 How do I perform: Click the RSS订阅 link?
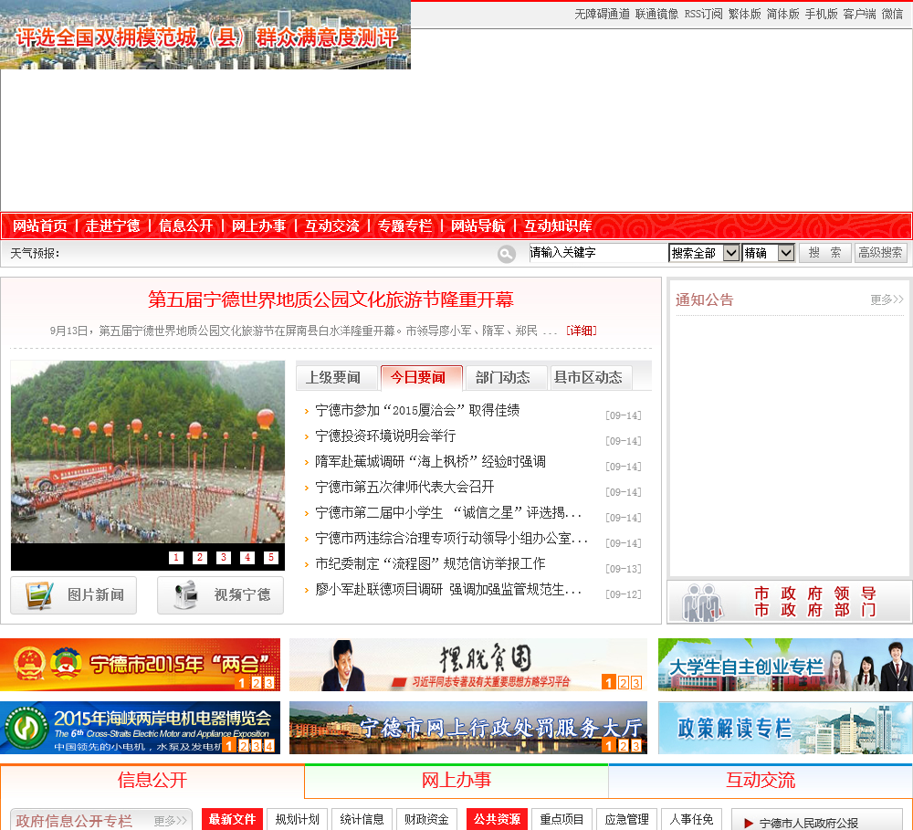pyautogui.click(x=703, y=14)
